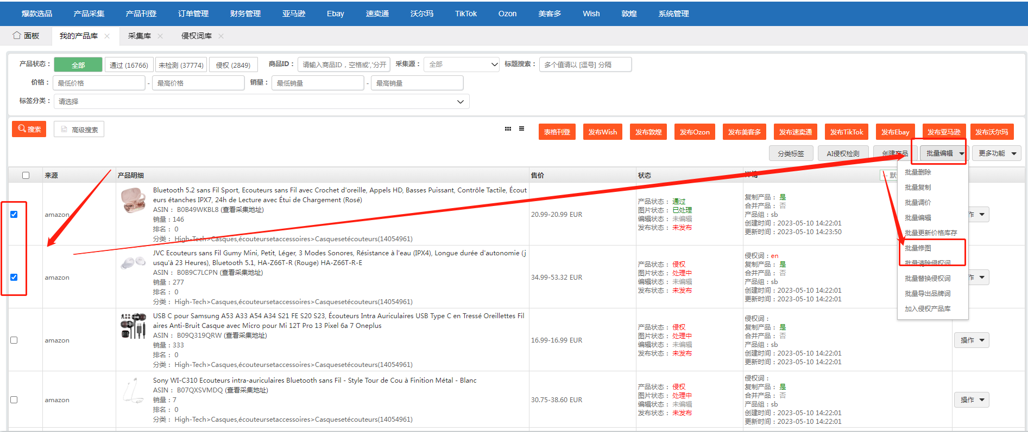
Task: Open 查看采集地址 link for B09Q319QRW
Action: tap(245, 336)
